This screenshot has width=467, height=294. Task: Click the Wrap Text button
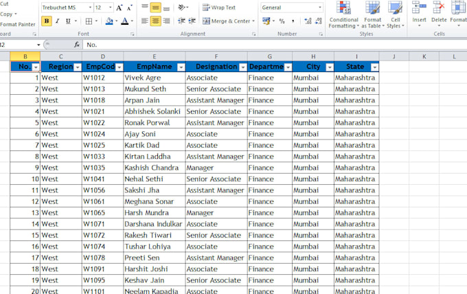(219, 8)
